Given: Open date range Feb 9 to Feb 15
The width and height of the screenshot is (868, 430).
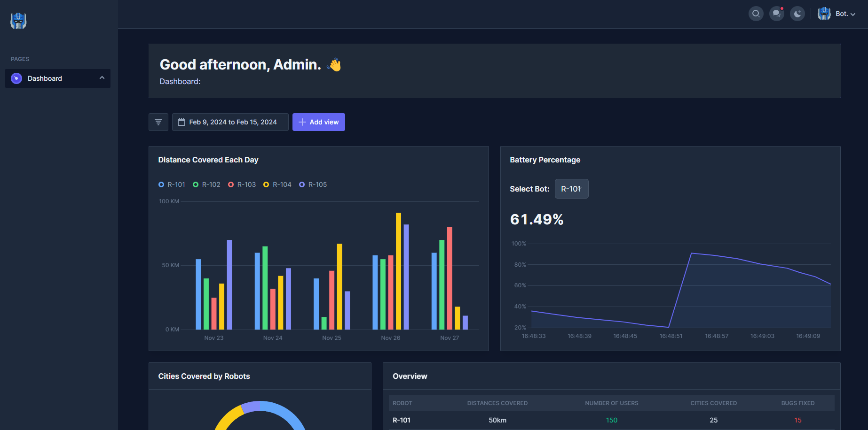Looking at the screenshot, I should (x=230, y=122).
